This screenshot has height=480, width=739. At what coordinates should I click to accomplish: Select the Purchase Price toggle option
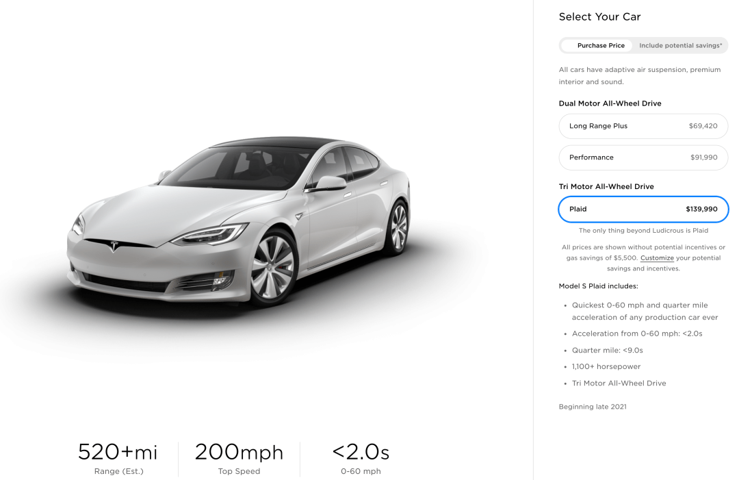click(x=600, y=46)
